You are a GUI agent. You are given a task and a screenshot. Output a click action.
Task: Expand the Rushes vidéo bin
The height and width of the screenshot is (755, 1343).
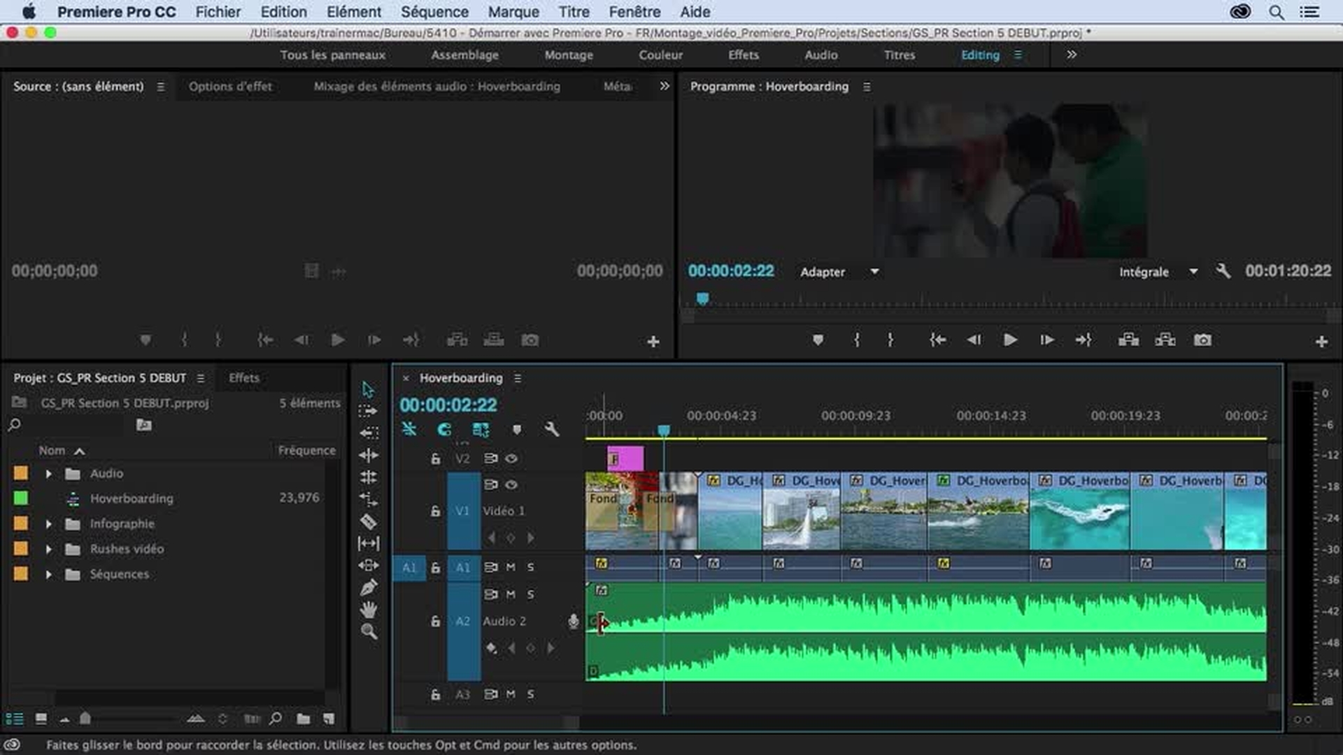pos(48,549)
